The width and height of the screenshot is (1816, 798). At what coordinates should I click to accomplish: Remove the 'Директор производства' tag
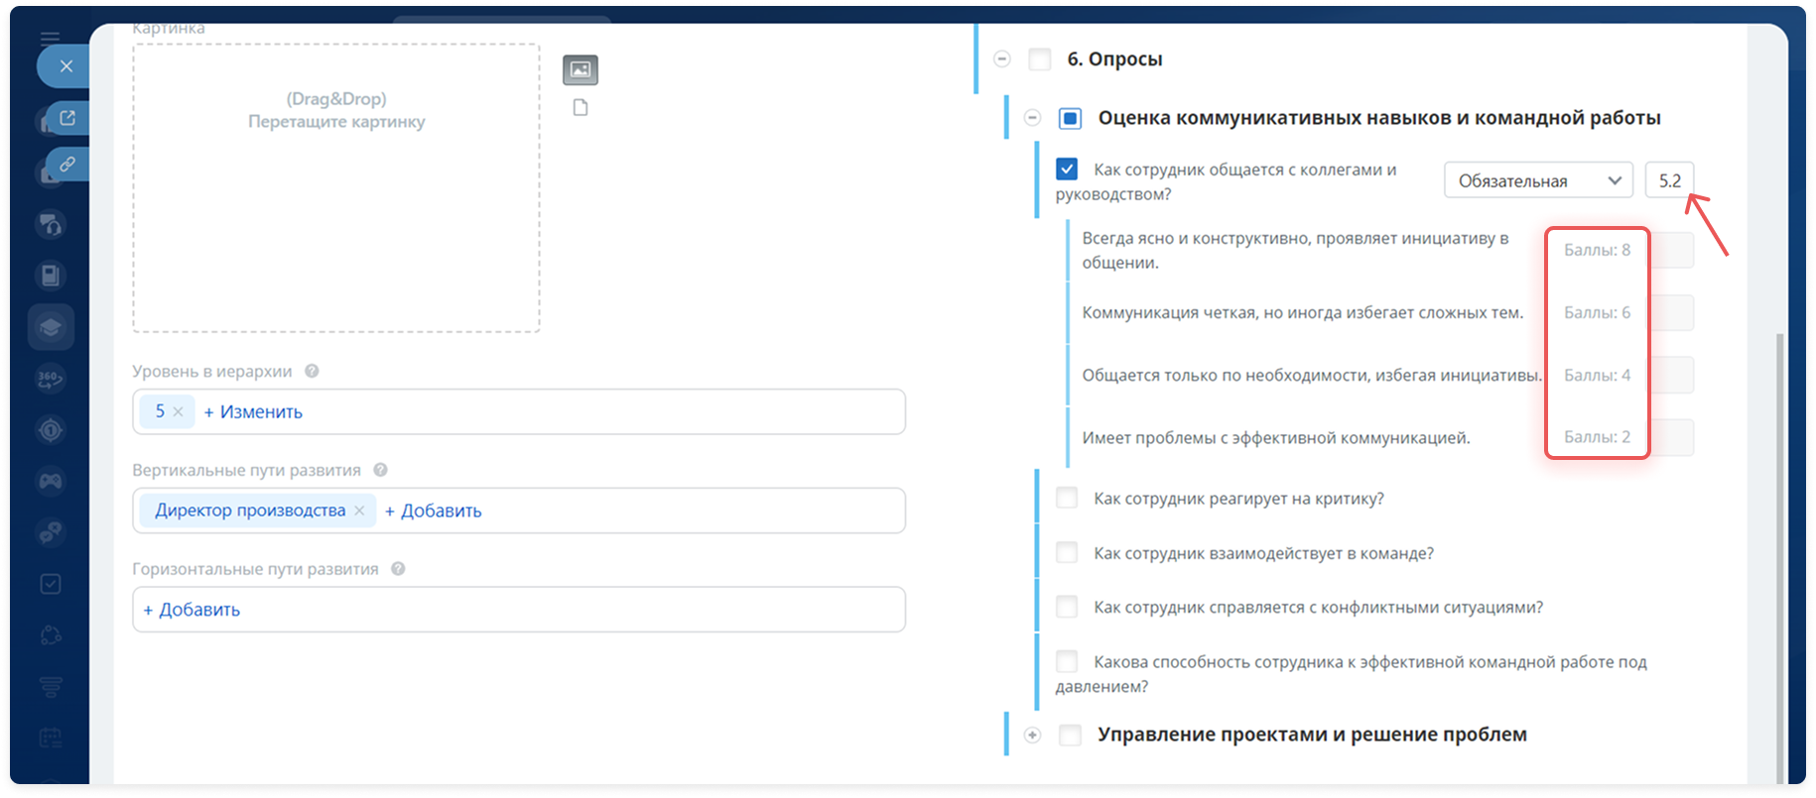pos(359,511)
